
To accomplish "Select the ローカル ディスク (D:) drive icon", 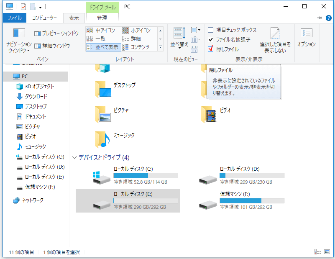I will (x=208, y=180).
